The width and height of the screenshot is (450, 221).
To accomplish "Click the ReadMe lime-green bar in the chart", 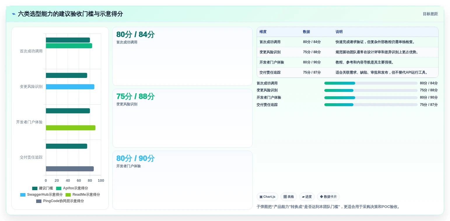I will pyautogui.click(x=71, y=128).
